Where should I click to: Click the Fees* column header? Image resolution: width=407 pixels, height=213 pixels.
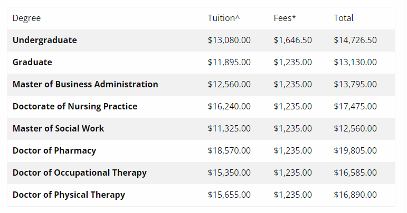click(285, 18)
